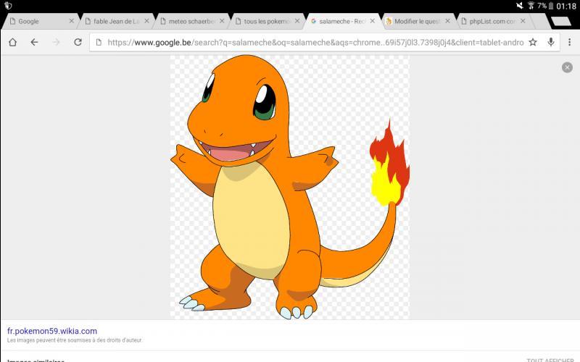The width and height of the screenshot is (580, 362).
Task: Click the TOUT AFFICHER link
Action: click(550, 360)
